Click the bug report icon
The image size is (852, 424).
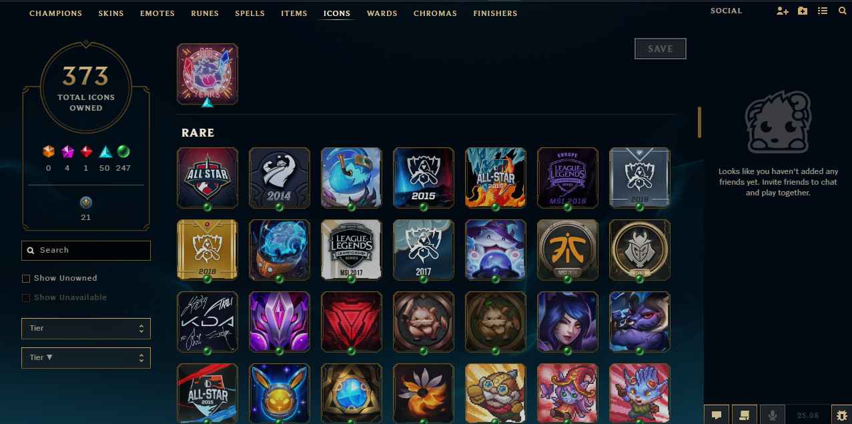coord(841,415)
